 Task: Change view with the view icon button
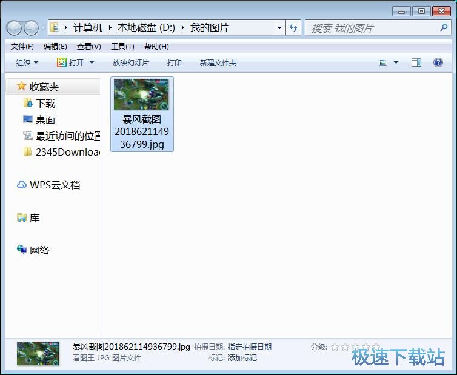click(383, 62)
